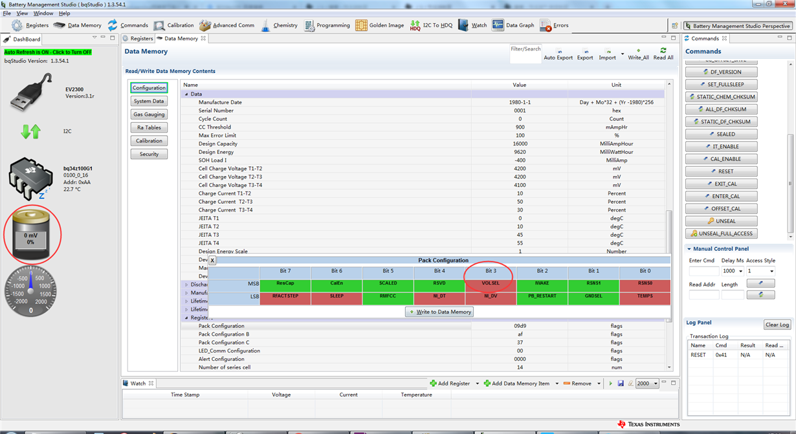Open the Add Register dropdown arrow
The width and height of the screenshot is (796, 434).
point(478,384)
